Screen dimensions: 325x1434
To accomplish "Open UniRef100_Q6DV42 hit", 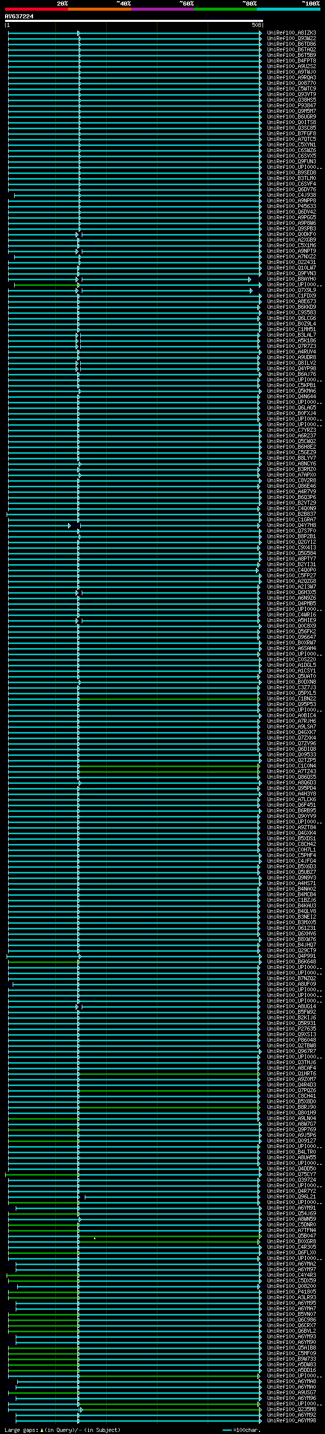I will click(x=291, y=212).
